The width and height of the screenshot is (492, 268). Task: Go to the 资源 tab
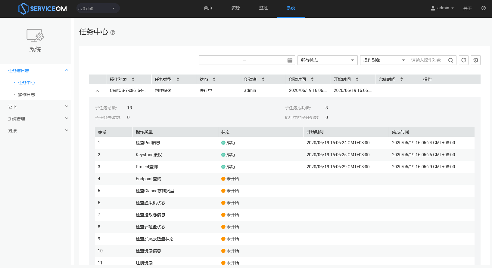click(x=236, y=8)
